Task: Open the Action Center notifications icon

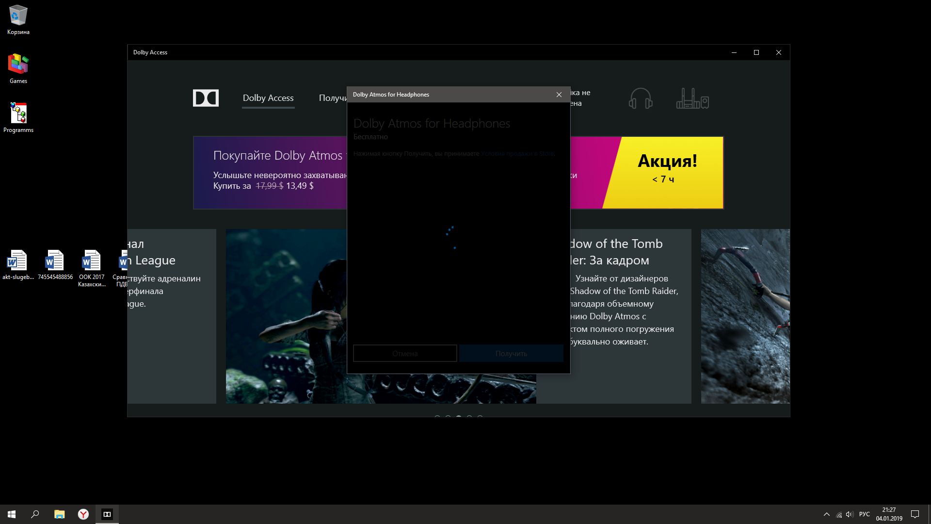Action: pos(915,514)
